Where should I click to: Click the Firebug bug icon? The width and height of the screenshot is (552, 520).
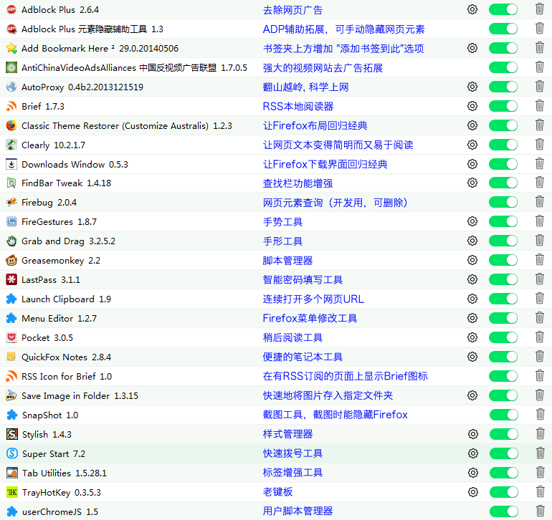click(11, 202)
